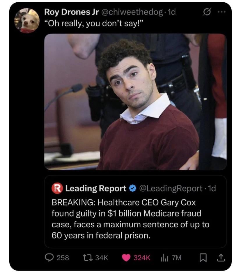The width and height of the screenshot is (241, 272).
Task: Like the post with the heart icon
Action: 126,257
